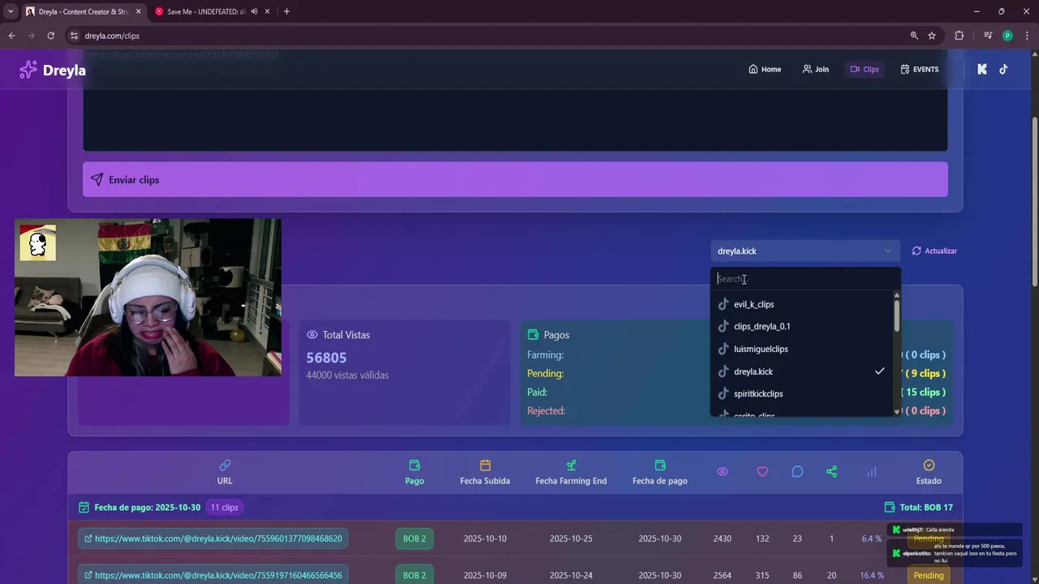This screenshot has height=584, width=1039.
Task: Open the TikTok icon in header
Action: [1003, 69]
